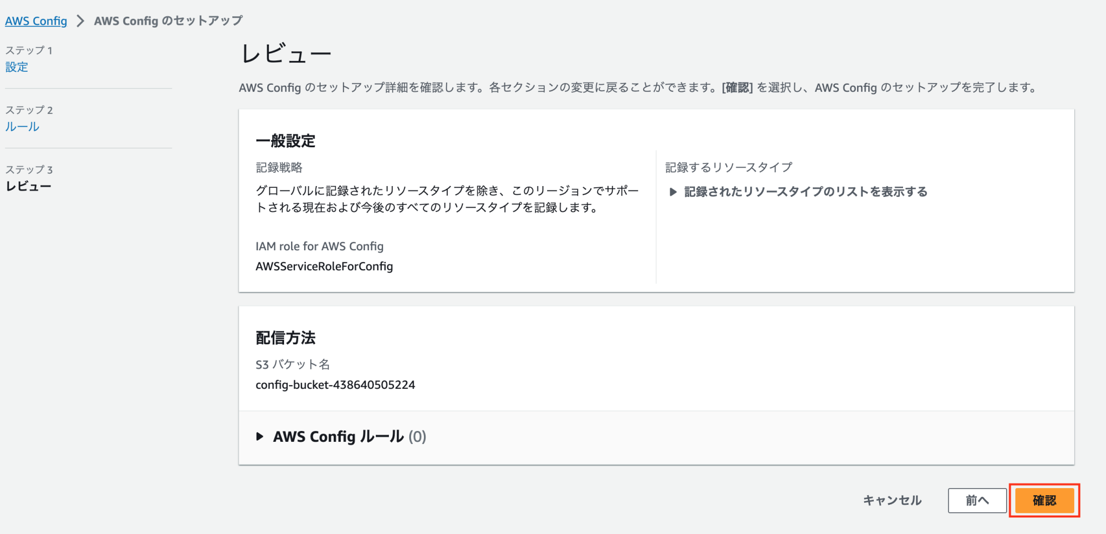Select the AWSServiceRoleForConfig role text
The image size is (1106, 534).
[x=325, y=266]
